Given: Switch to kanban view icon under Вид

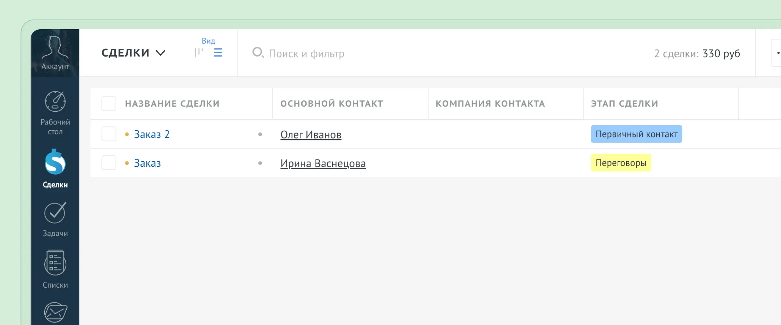Looking at the screenshot, I should click(199, 53).
